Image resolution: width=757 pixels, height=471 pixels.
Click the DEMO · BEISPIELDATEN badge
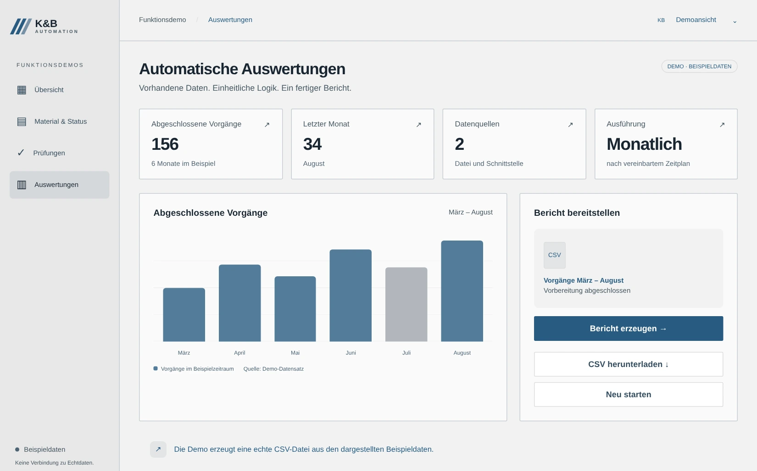(699, 66)
